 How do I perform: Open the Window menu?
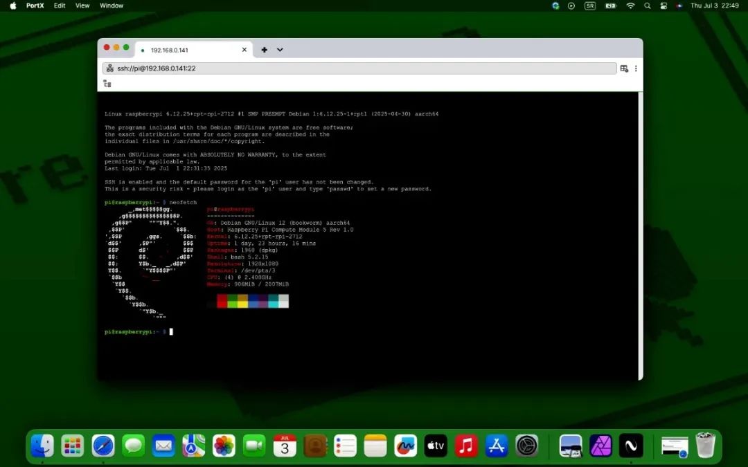tap(112, 6)
